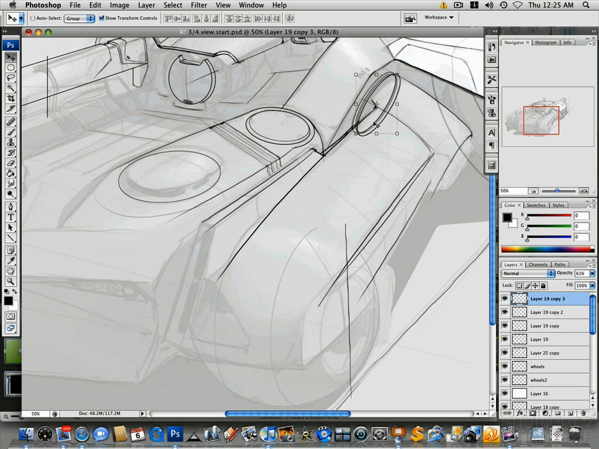Select the Crop tool
The image size is (599, 449).
click(11, 99)
